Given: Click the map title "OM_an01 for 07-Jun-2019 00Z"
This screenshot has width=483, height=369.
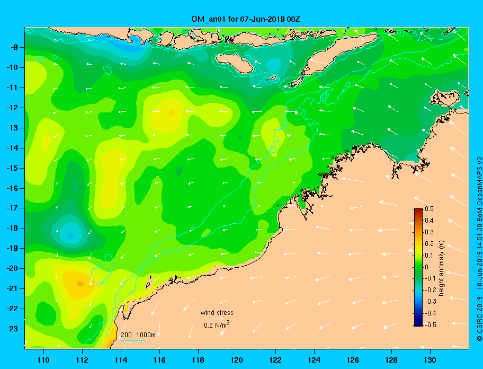Looking at the screenshot, I should coord(246,19).
